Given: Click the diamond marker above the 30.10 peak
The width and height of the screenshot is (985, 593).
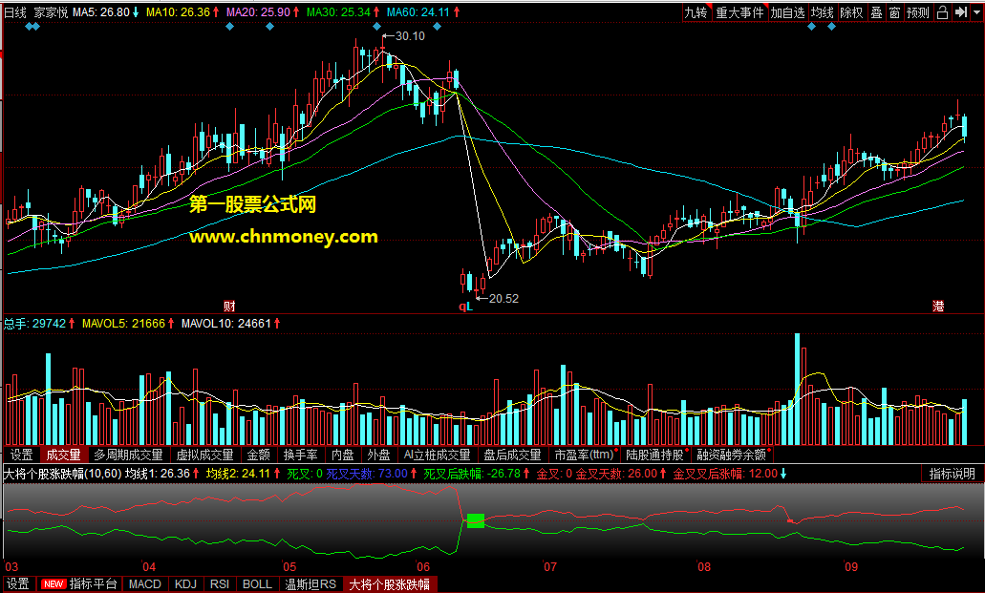Looking at the screenshot, I should point(376,27).
